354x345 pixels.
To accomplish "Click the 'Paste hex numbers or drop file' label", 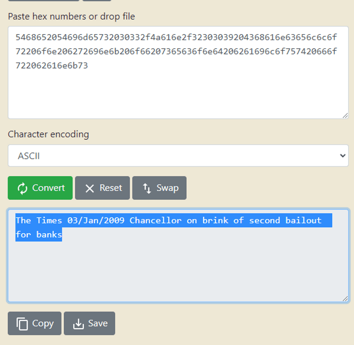I will pyautogui.click(x=71, y=16).
